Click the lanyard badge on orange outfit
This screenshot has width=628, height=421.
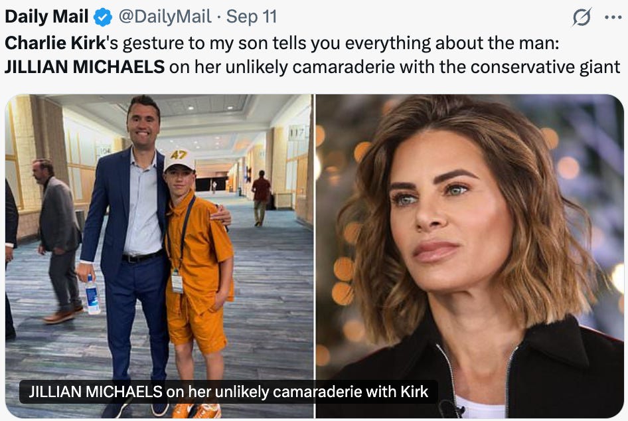pos(177,281)
